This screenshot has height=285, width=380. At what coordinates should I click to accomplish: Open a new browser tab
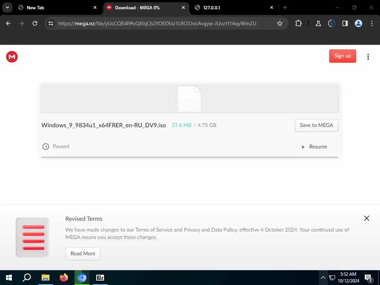(x=285, y=7)
